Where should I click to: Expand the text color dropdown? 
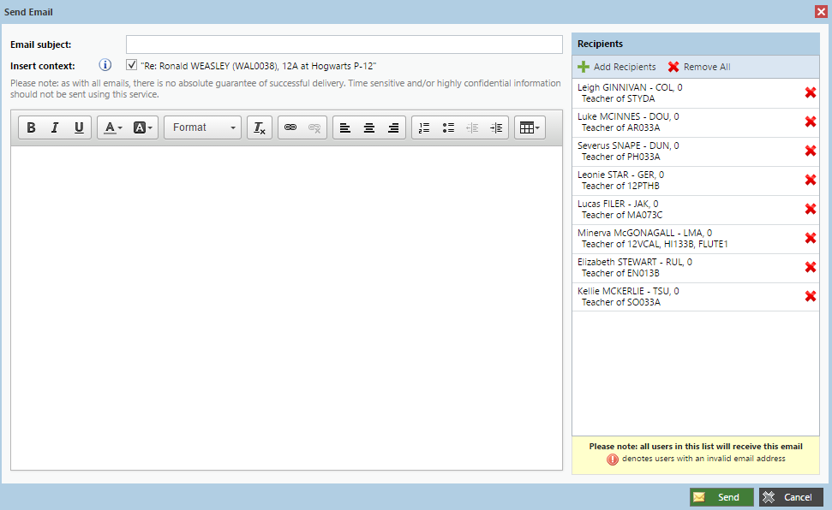(113, 127)
